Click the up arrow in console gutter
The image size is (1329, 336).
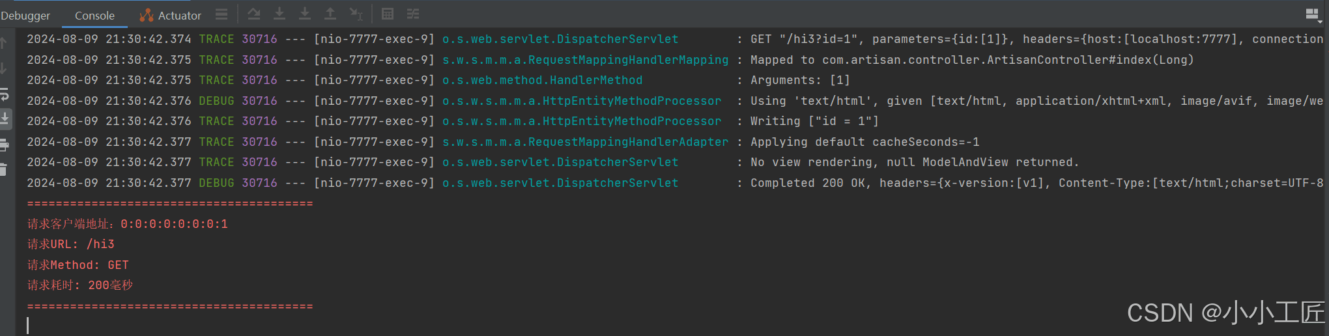point(4,43)
